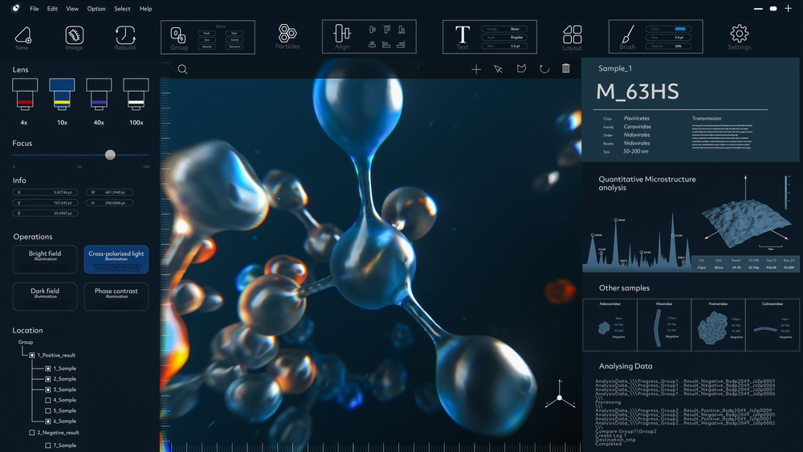Click align-top icon in Align group
This screenshot has width=803, height=452.
[387, 30]
